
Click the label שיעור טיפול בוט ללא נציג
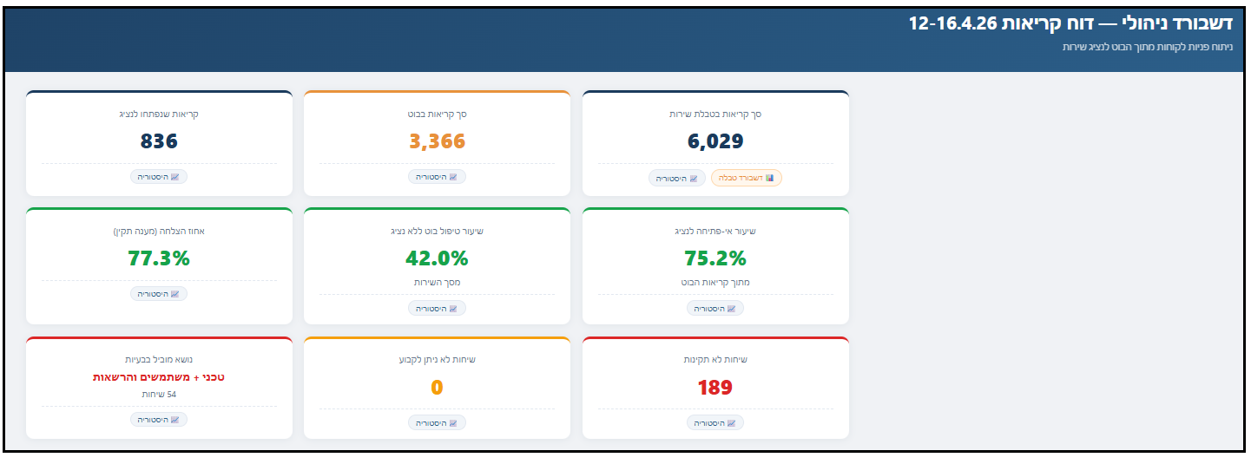click(x=437, y=231)
